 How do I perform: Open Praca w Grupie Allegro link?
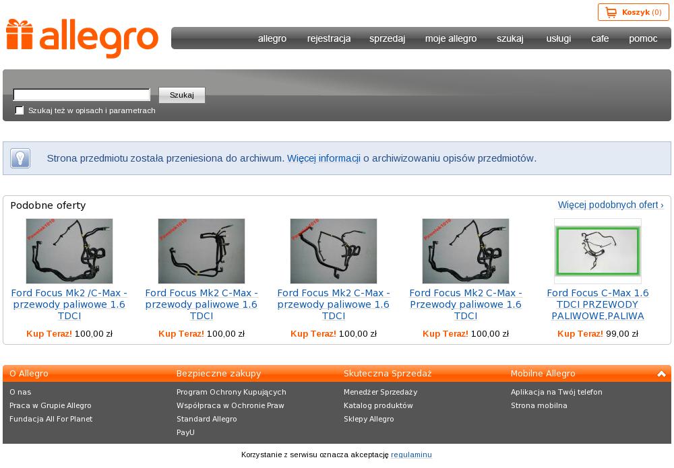(x=51, y=405)
